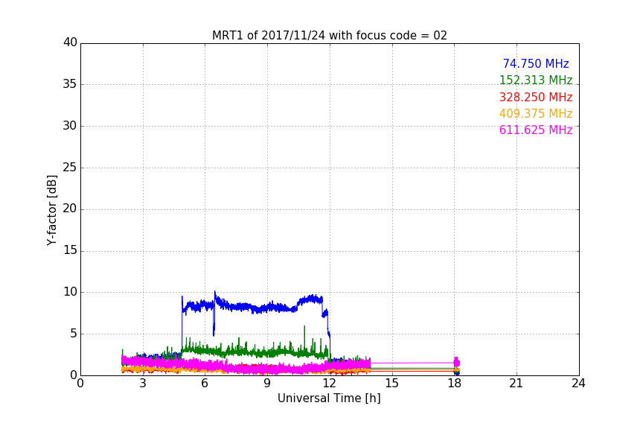Click the y-axis tick value 5
This screenshot has height=429, width=643.
pyautogui.click(x=74, y=334)
